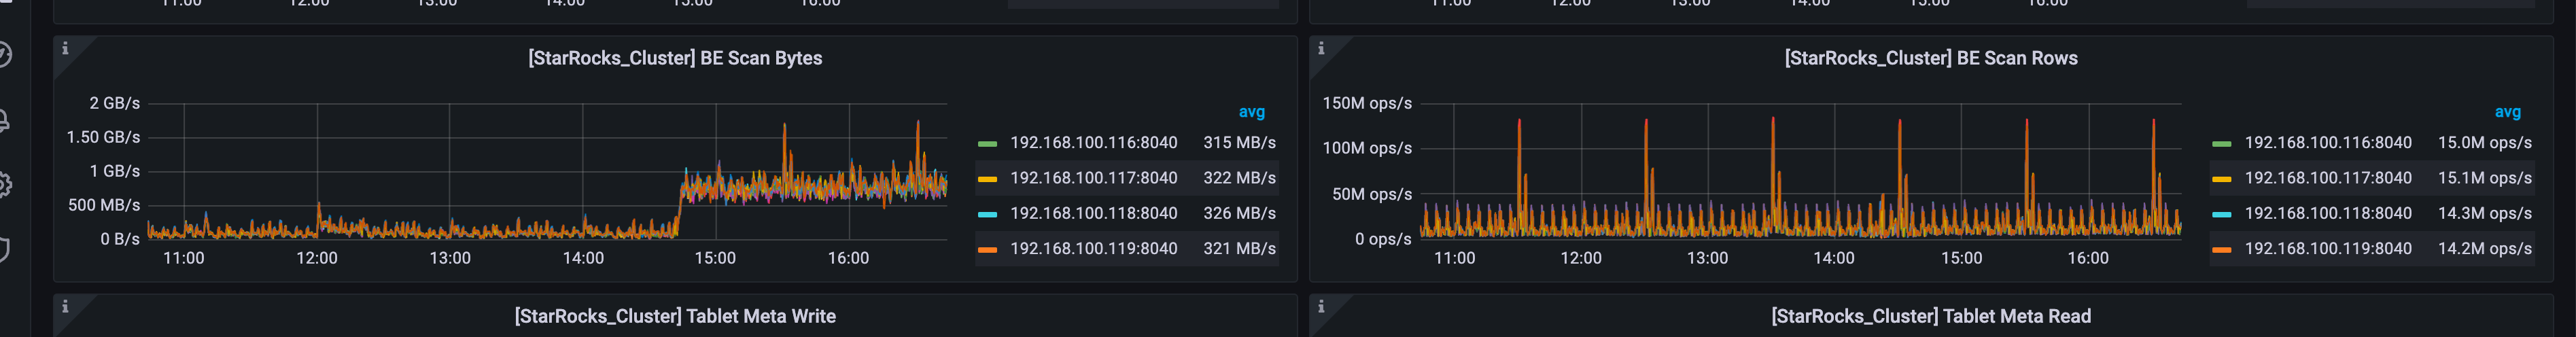This screenshot has height=337, width=2576.
Task: Toggle 192.168.100.116:8040 series in BE Scan Bytes legend
Action: point(1093,143)
